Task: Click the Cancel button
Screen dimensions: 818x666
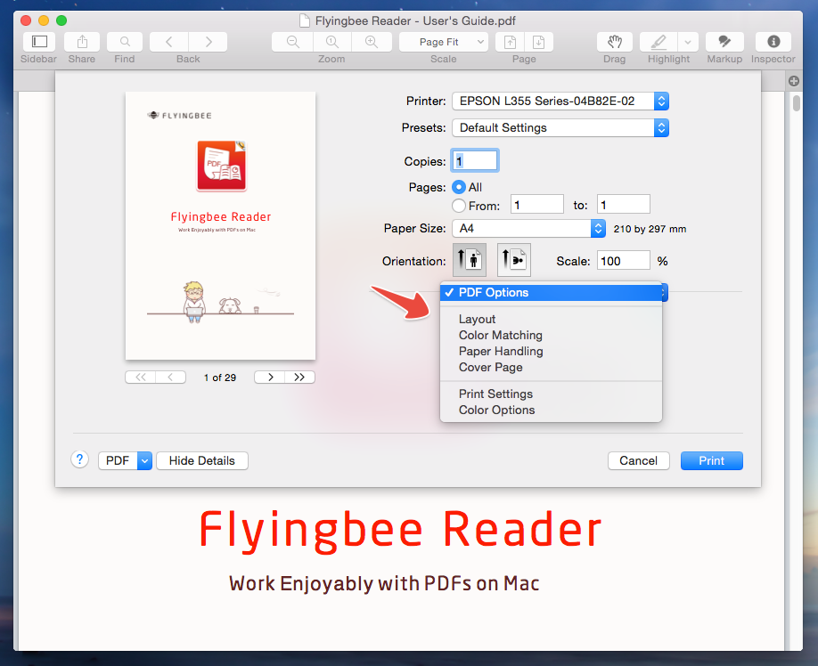Action: pos(639,460)
